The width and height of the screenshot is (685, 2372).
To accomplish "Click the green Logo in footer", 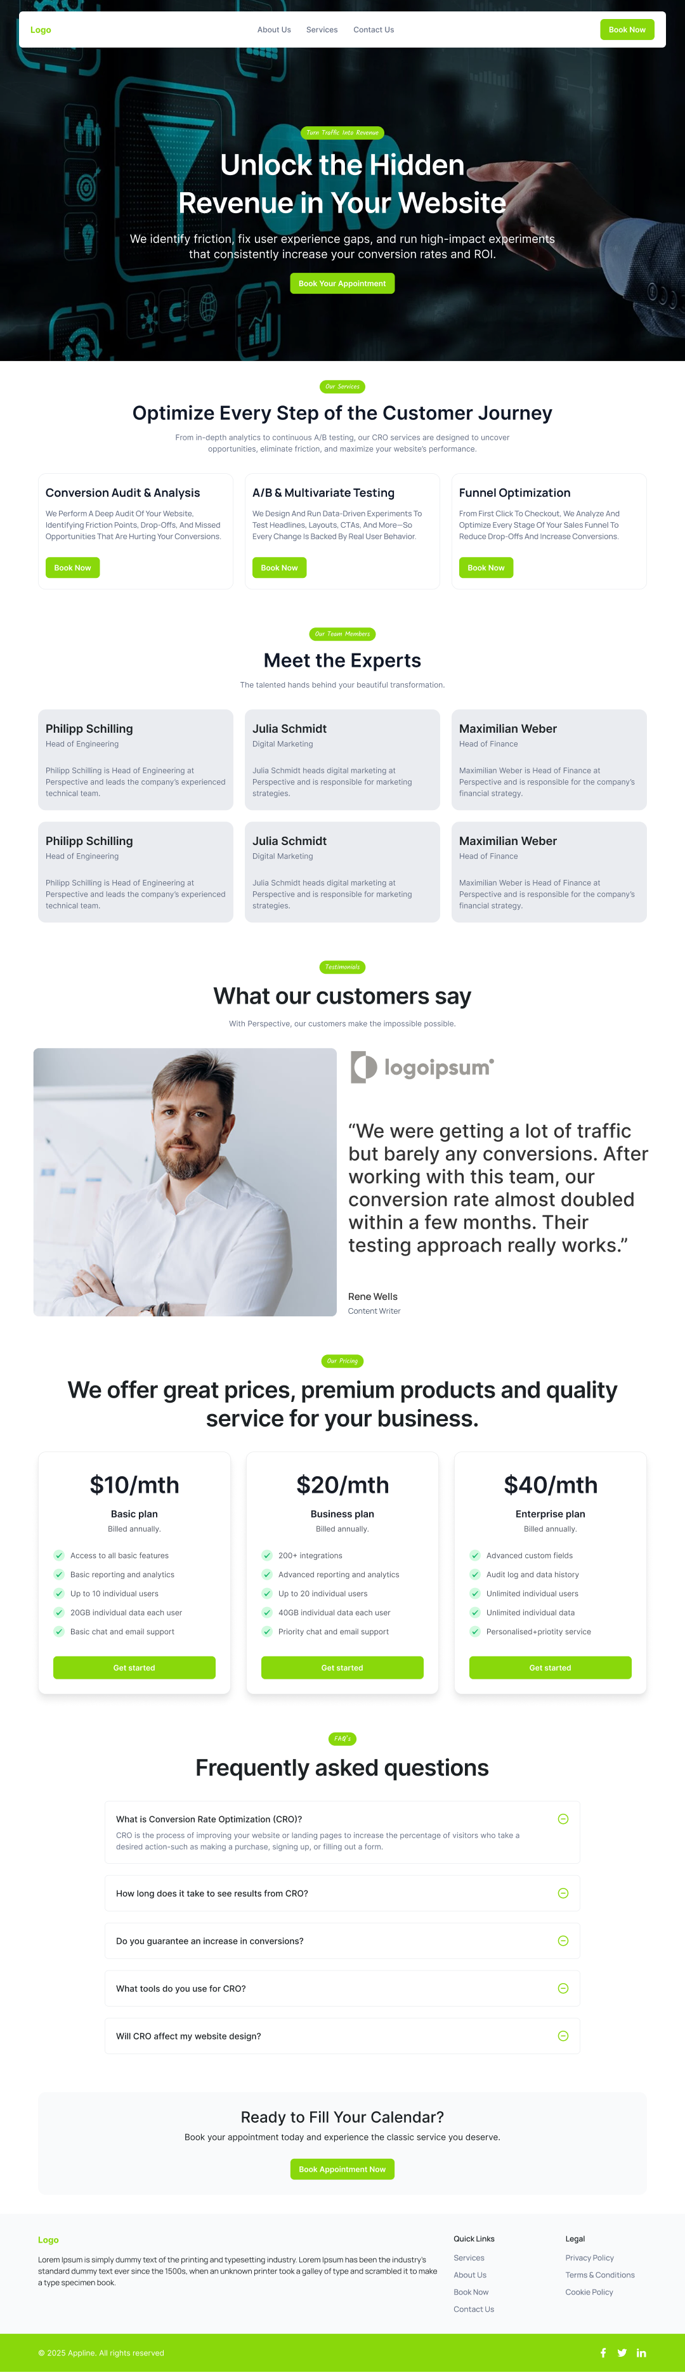I will coord(48,2239).
